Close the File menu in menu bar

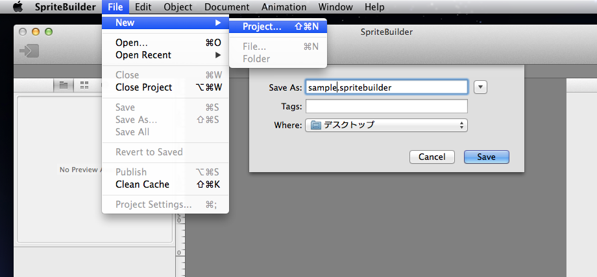(116, 7)
